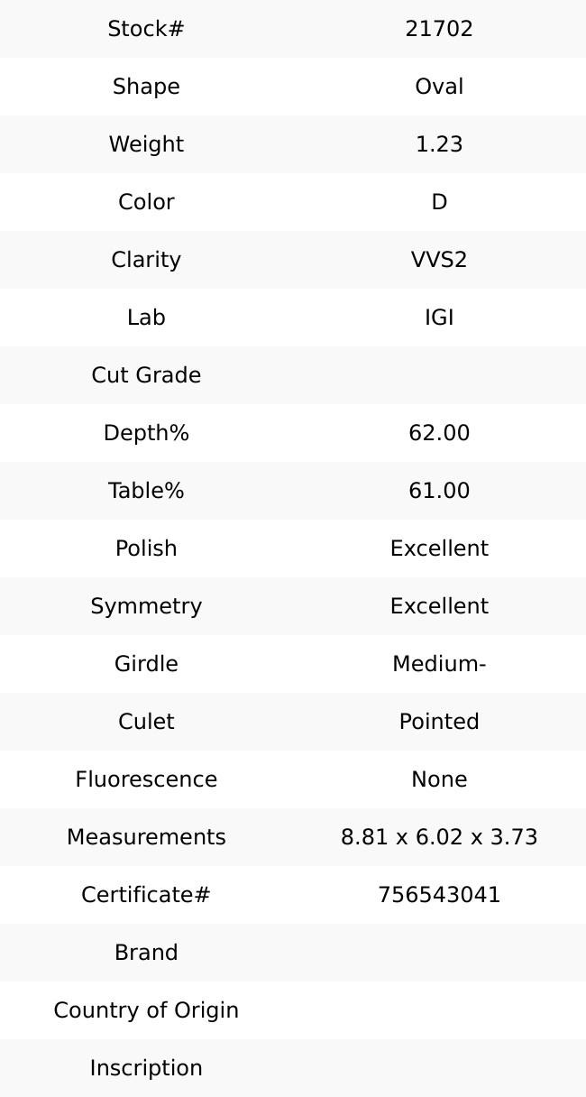Select the Brand row label
The image size is (586, 1097).
point(146,953)
